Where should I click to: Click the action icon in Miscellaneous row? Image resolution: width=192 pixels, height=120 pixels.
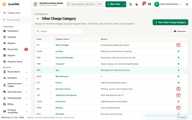coord(178,77)
